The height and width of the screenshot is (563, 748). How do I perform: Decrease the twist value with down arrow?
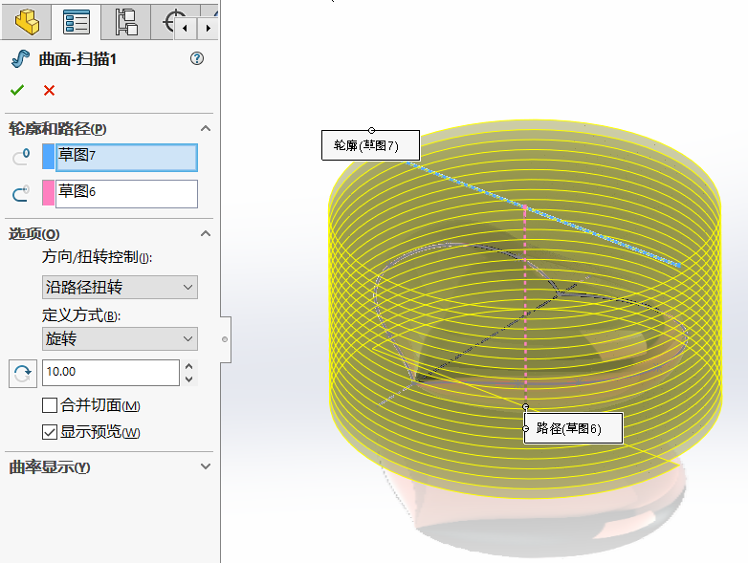[188, 379]
